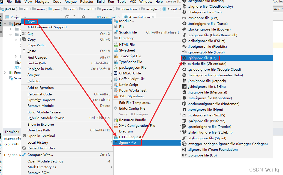Click the Team Foundation icon for .tfignore
Image resolution: width=283 pixels, height=175 pixels.
184,150
